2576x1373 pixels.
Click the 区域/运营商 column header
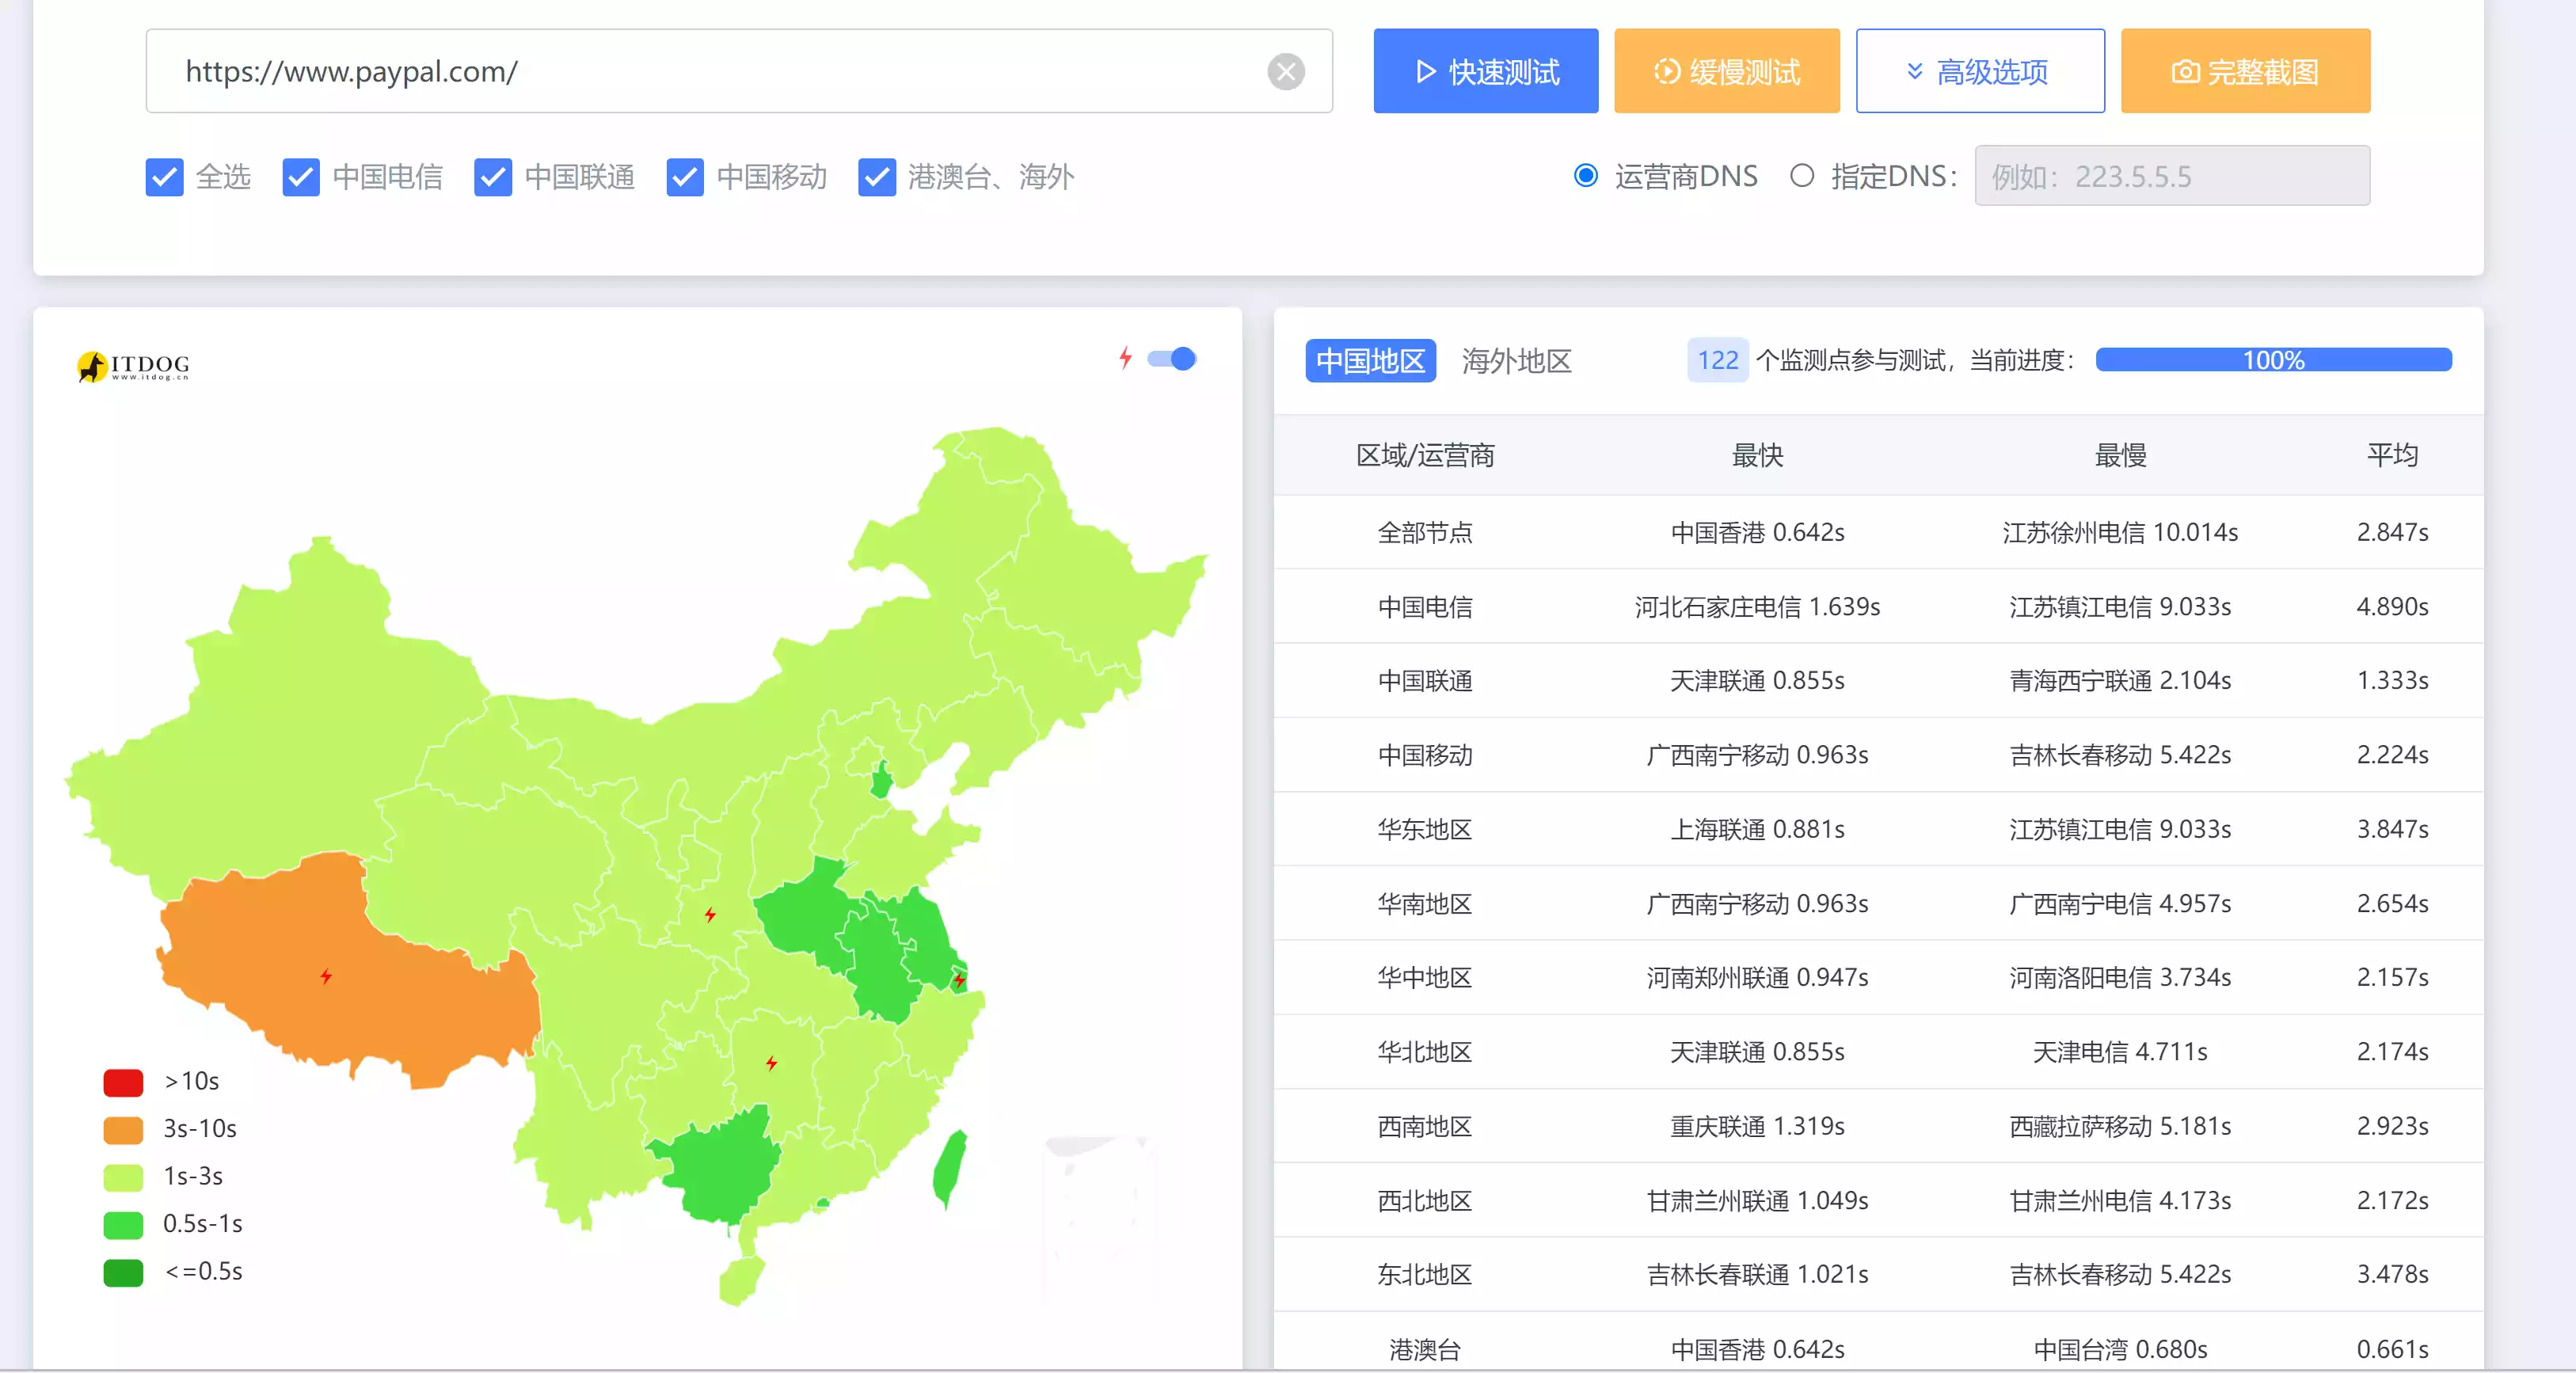pos(1425,455)
